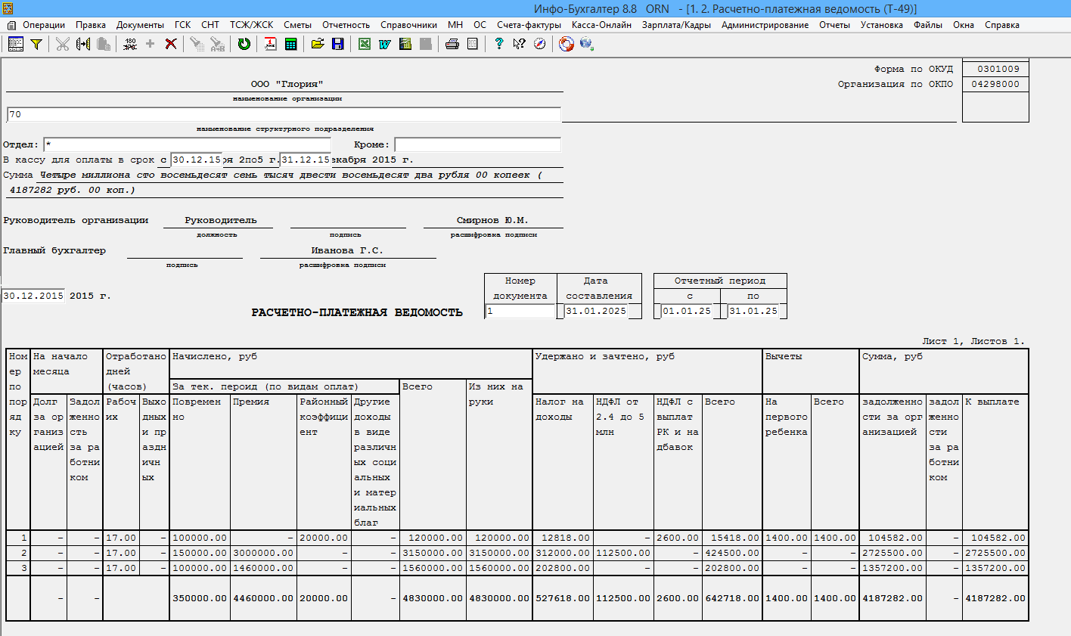Click the Дата составления field 31.01.2025
This screenshot has width=1071, height=636.
pos(596,311)
